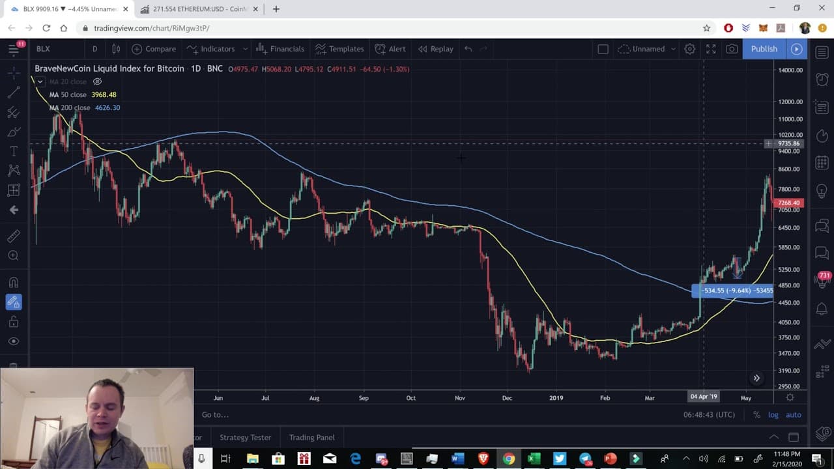
Task: Open the Unnamed layout dropdown
Action: pyautogui.click(x=646, y=49)
